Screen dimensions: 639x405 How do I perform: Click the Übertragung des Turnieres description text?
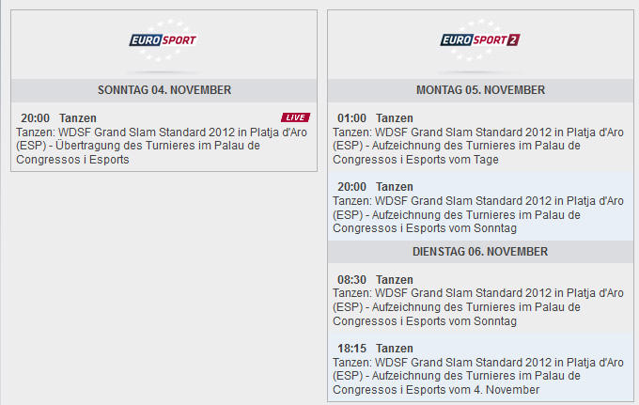click(x=162, y=146)
